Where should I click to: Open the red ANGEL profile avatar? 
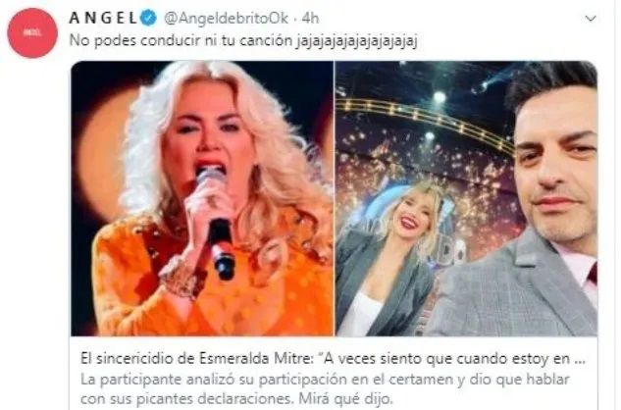32,33
